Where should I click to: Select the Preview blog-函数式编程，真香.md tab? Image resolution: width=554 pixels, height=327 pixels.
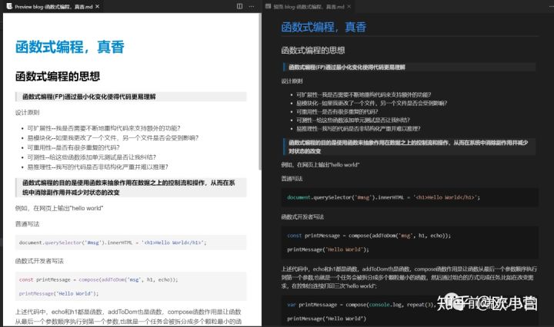(x=53, y=6)
